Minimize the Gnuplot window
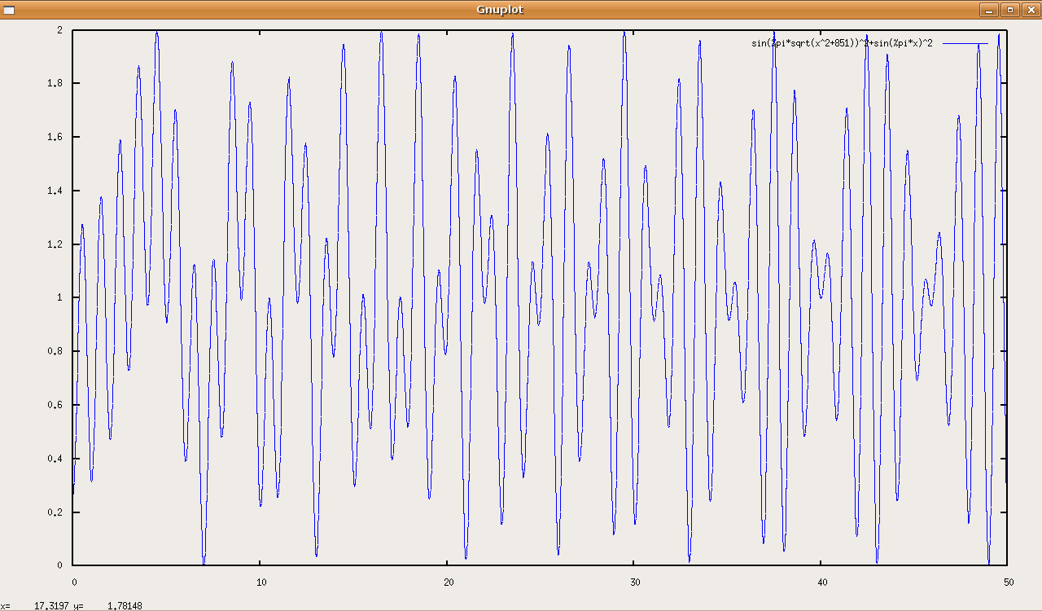The image size is (1042, 611). click(x=989, y=10)
